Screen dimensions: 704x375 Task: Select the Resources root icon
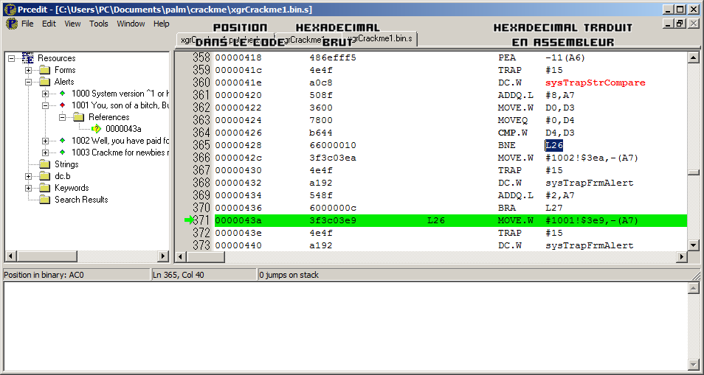28,57
